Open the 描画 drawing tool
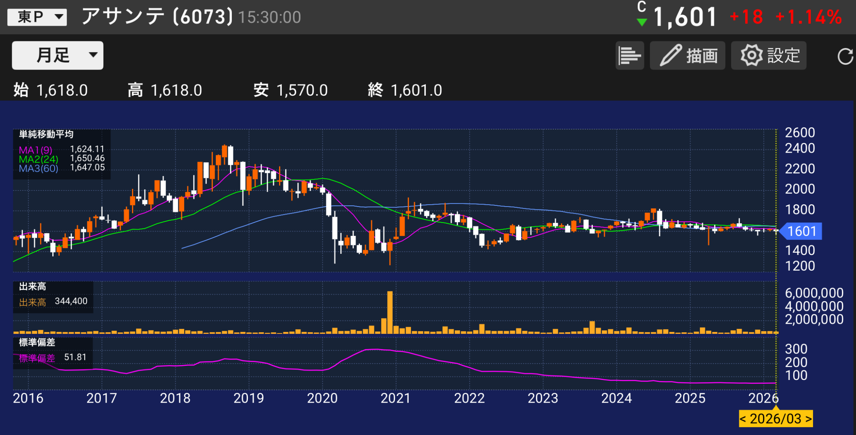Image resolution: width=856 pixels, height=435 pixels. tap(687, 56)
